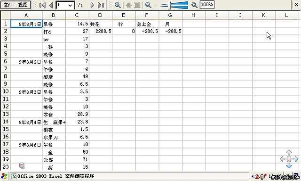This screenshot has height=181, width=301.
Task: Click the Office 2003 Excel taskbar button
Action: click(x=130, y=176)
